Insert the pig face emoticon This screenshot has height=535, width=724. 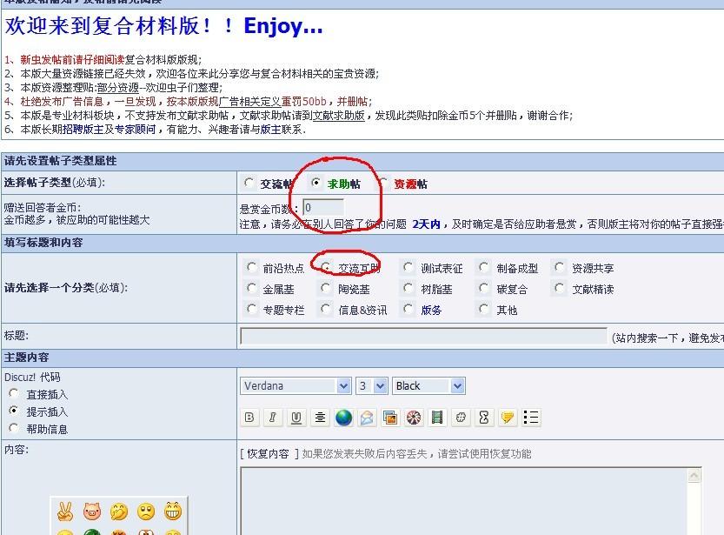coord(92,511)
